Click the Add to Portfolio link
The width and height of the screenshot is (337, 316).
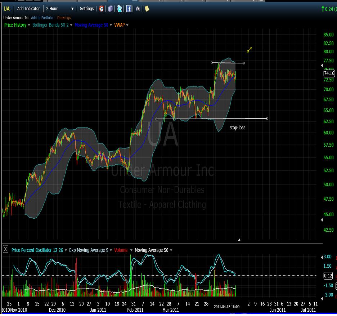tap(42, 18)
